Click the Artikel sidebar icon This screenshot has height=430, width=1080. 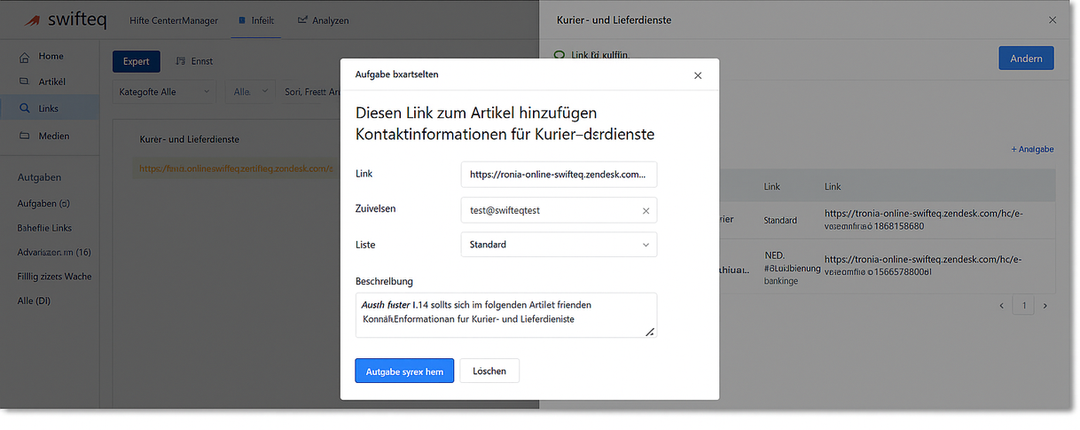[x=25, y=82]
